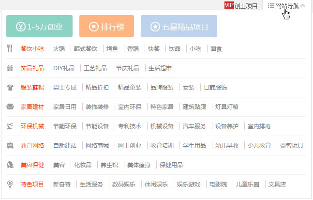Open the 化妆品 link
The image size is (313, 200).
tap(83, 165)
